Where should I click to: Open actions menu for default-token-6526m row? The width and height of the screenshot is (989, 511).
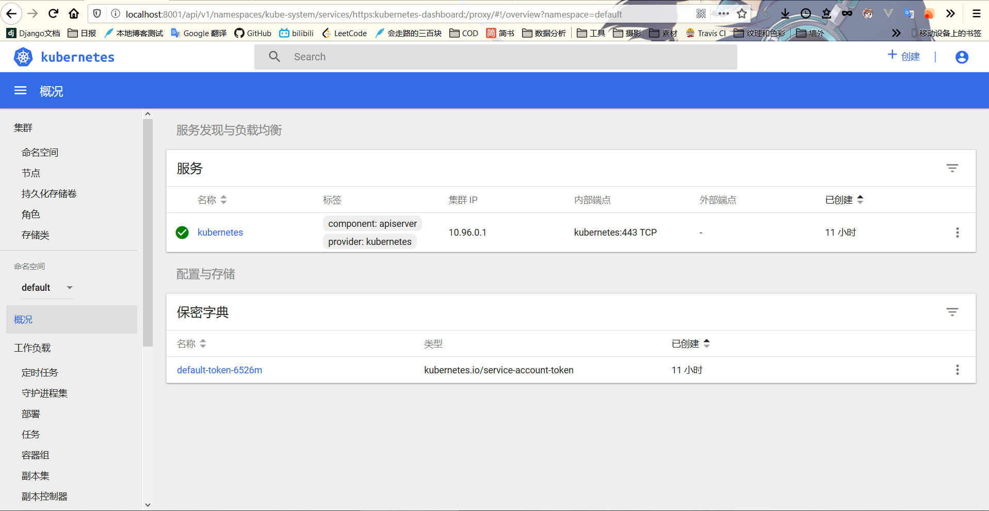tap(958, 370)
